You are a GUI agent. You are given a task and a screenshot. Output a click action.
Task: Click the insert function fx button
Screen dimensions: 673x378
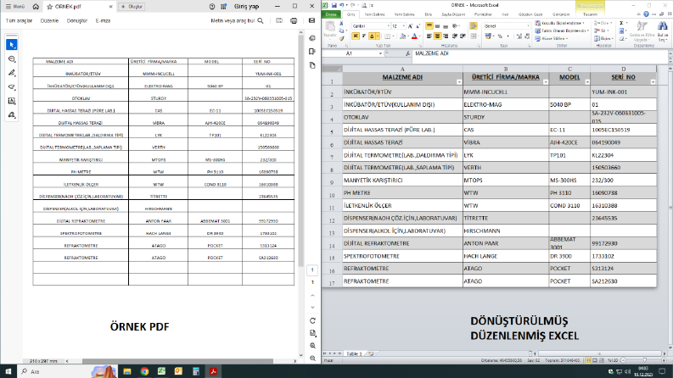(x=407, y=53)
